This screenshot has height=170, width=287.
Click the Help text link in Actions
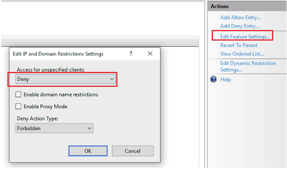pyautogui.click(x=225, y=79)
